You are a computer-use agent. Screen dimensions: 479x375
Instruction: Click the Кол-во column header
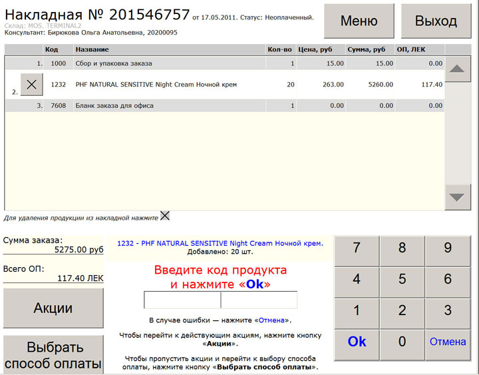tap(279, 49)
